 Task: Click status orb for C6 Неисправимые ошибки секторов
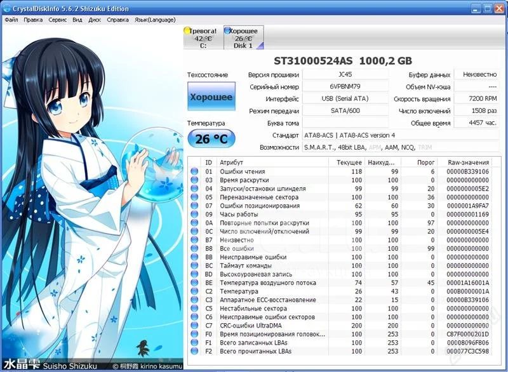click(x=194, y=317)
